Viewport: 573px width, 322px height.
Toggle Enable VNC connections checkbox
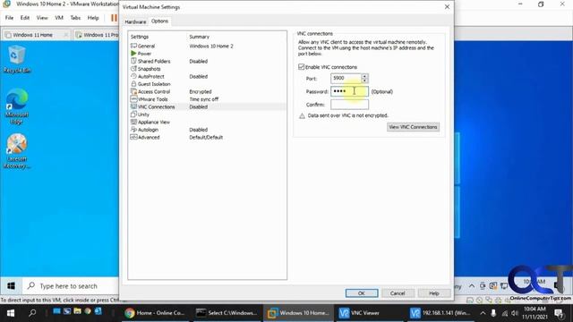coord(301,67)
